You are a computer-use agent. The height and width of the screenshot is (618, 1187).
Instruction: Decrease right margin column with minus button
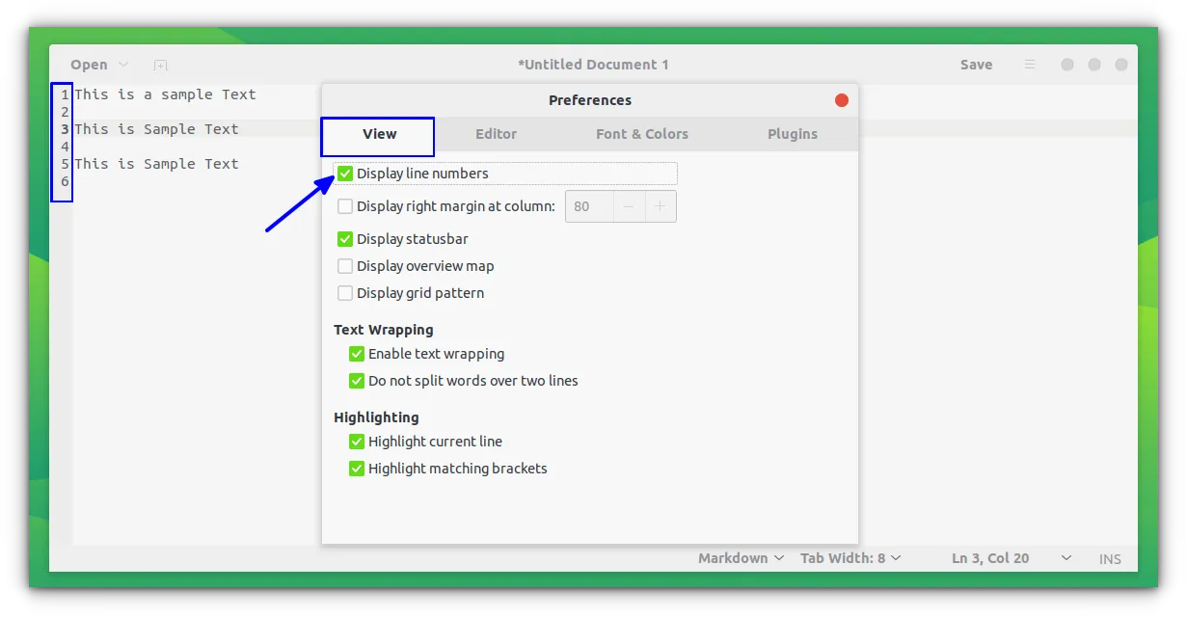pyautogui.click(x=629, y=206)
